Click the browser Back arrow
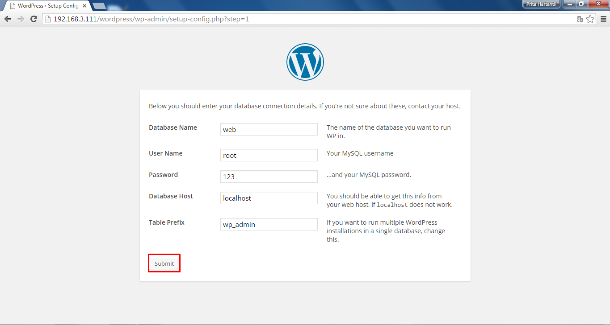Image resolution: width=610 pixels, height=325 pixels. [8, 19]
